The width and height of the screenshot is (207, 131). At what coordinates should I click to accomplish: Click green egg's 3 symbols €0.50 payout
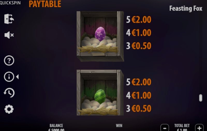[139, 109]
